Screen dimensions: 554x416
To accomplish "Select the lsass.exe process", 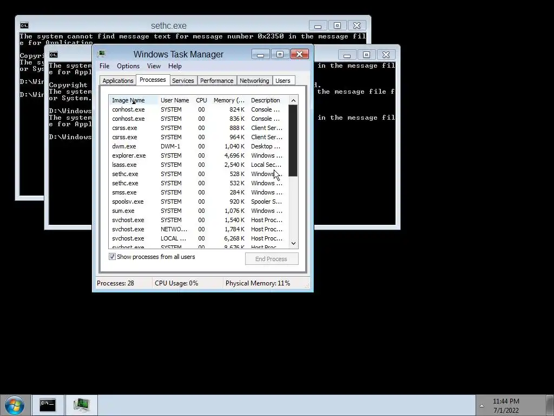I will pyautogui.click(x=199, y=165).
